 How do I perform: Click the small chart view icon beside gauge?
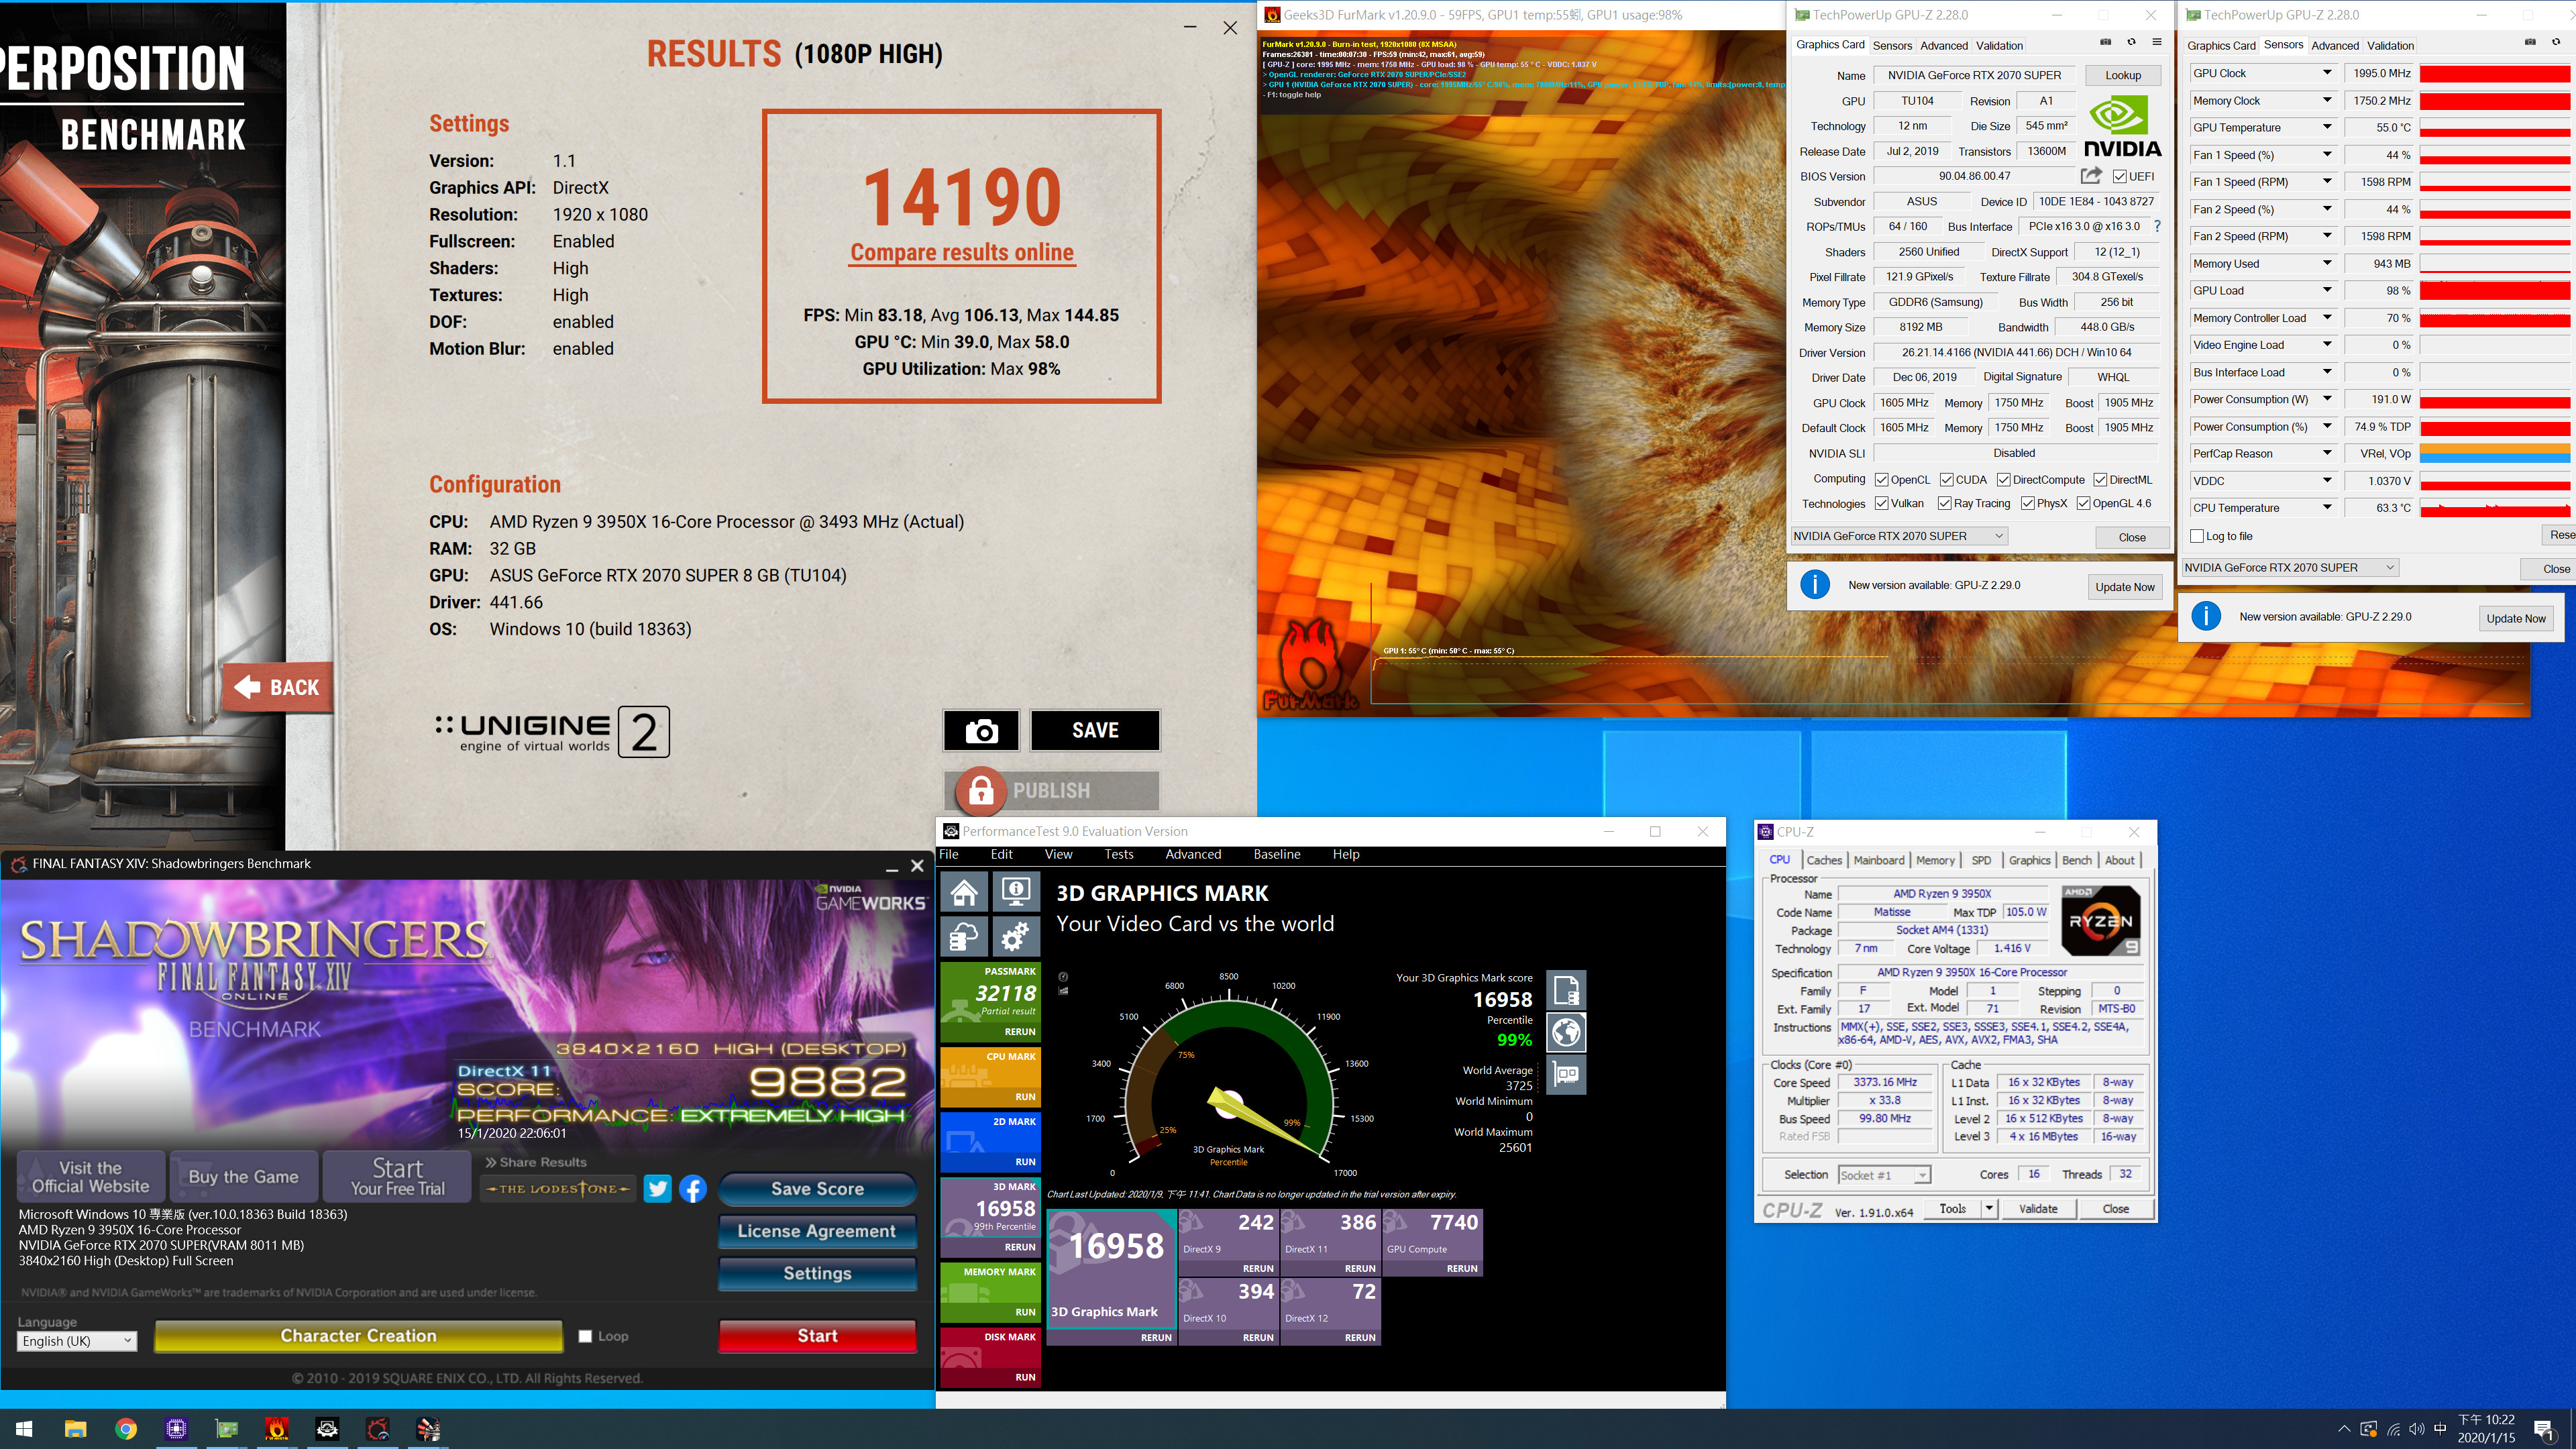click(x=1063, y=991)
